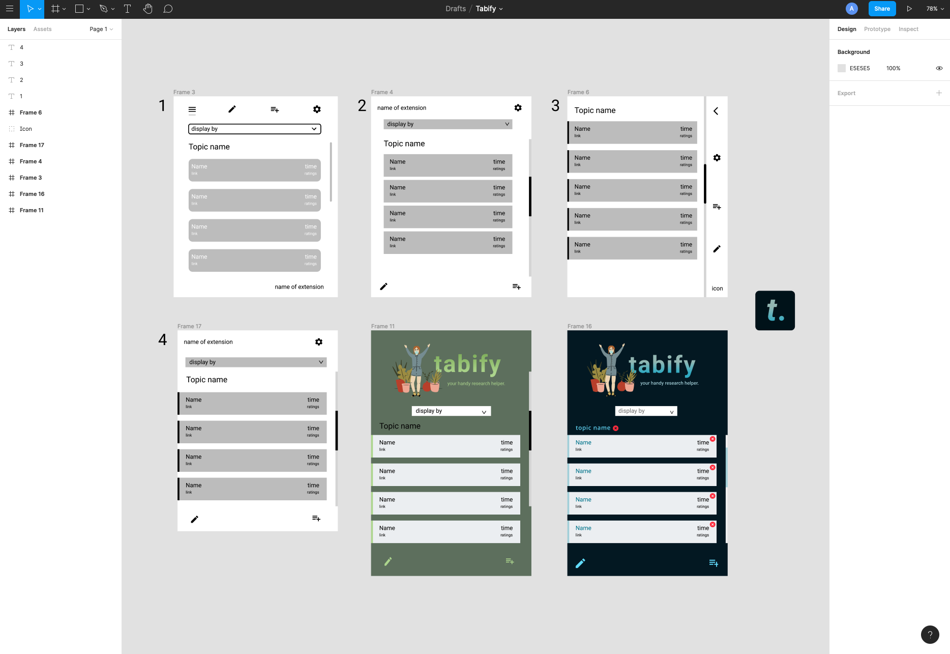Select Frame 11 layer

click(61, 210)
